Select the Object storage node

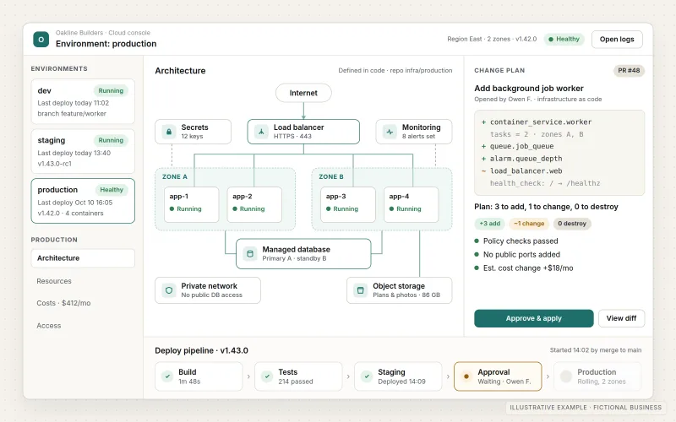tap(399, 290)
